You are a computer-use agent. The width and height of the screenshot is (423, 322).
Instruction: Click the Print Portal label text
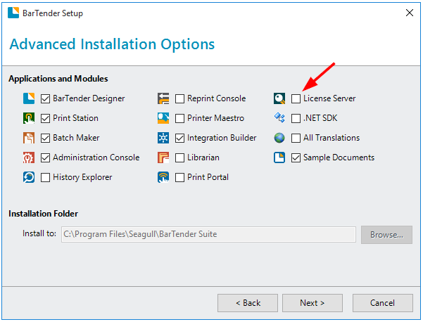(208, 177)
